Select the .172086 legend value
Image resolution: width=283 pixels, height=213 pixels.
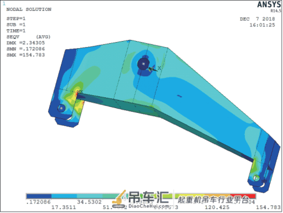point(38,202)
